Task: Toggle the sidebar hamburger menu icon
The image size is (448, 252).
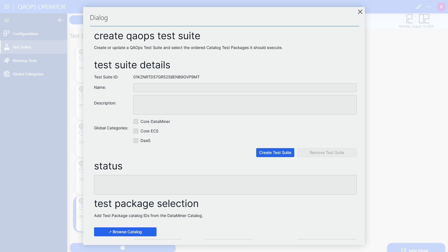Action: [x=7, y=20]
